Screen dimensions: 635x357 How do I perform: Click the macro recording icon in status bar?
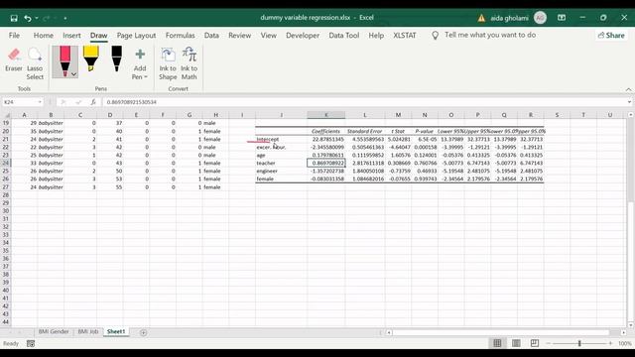coord(31,344)
